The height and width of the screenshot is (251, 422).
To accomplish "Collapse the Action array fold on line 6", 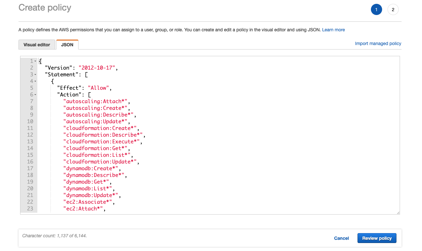I will (x=35, y=95).
